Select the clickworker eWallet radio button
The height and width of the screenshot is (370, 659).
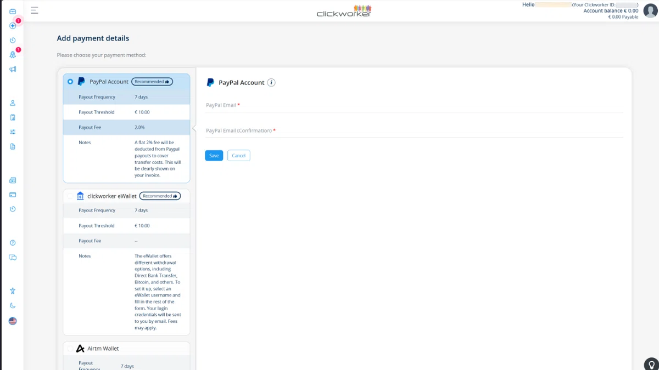(x=70, y=196)
